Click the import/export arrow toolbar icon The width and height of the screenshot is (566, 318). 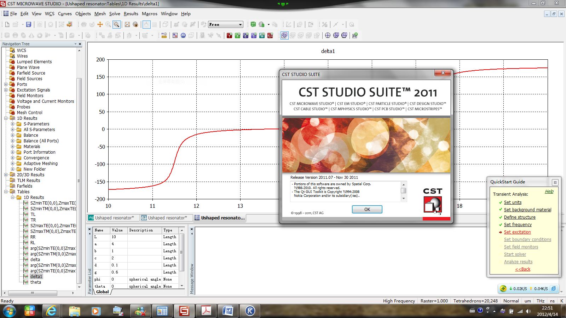click(69, 24)
